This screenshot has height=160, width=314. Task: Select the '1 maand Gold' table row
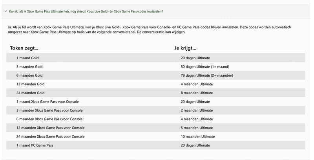point(155,58)
